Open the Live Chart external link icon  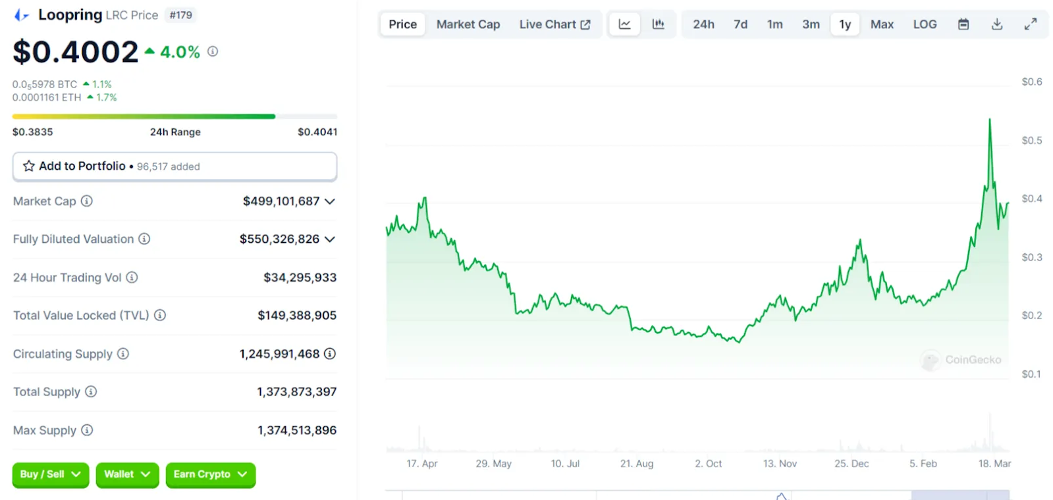585,24
